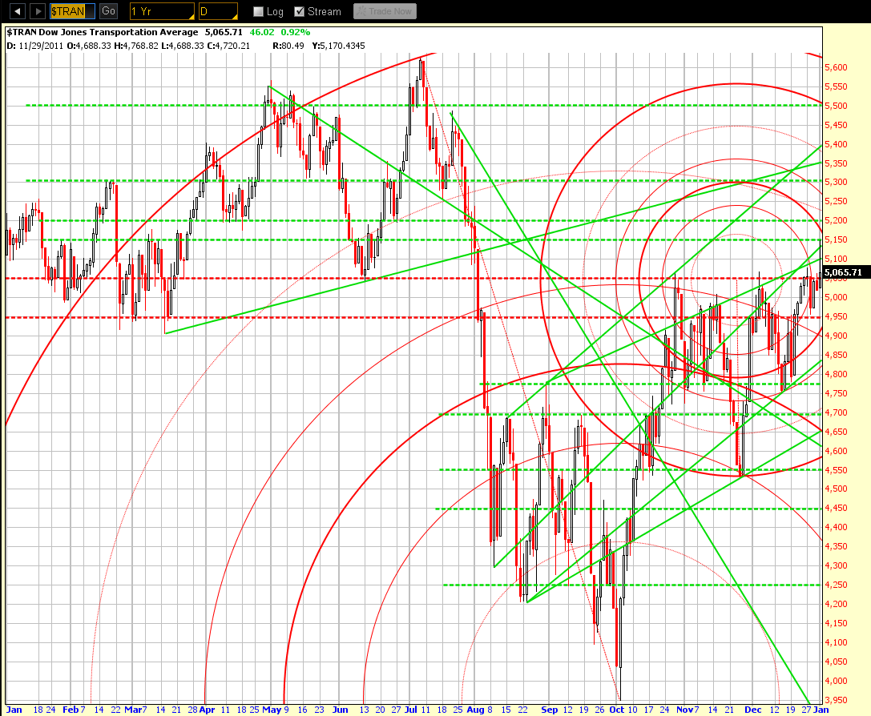Screen dimensions: 871x716
Task: Click the forward arrow navigation button
Action: click(38, 11)
